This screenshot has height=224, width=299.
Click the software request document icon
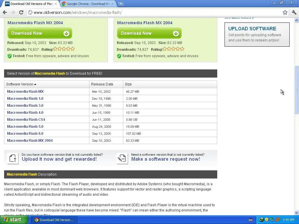[122, 158]
